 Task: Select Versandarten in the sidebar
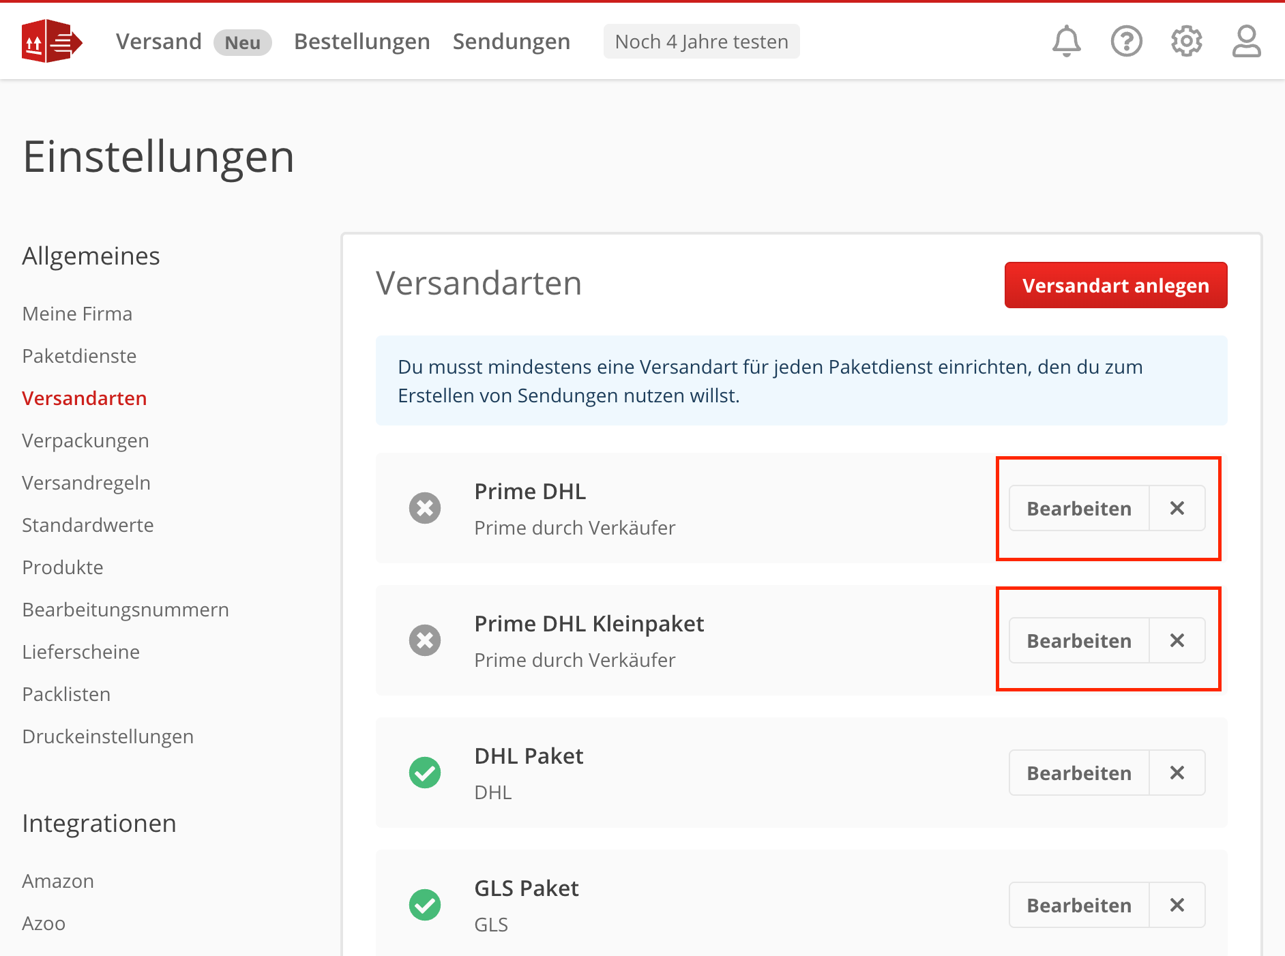coord(85,398)
